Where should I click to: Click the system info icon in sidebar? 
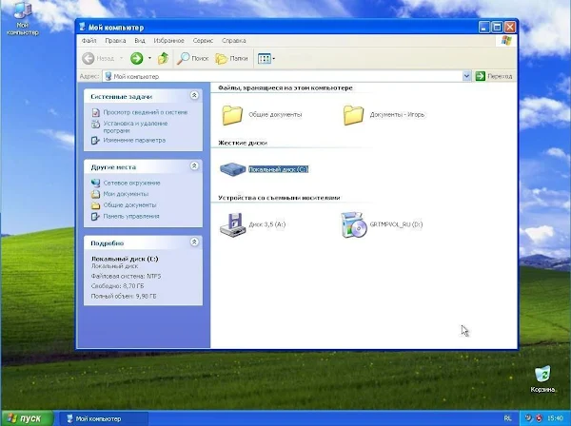click(x=95, y=112)
